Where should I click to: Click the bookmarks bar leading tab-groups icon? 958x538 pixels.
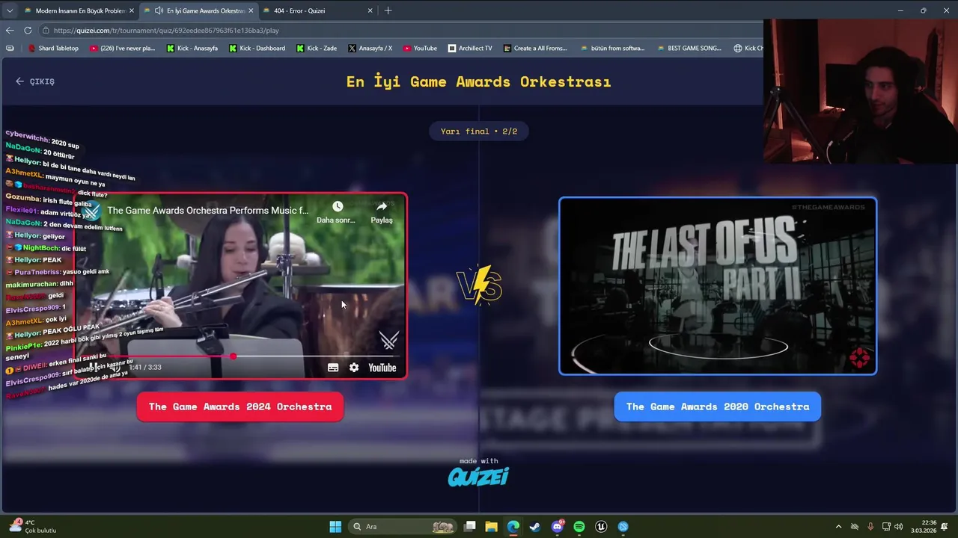[10, 48]
